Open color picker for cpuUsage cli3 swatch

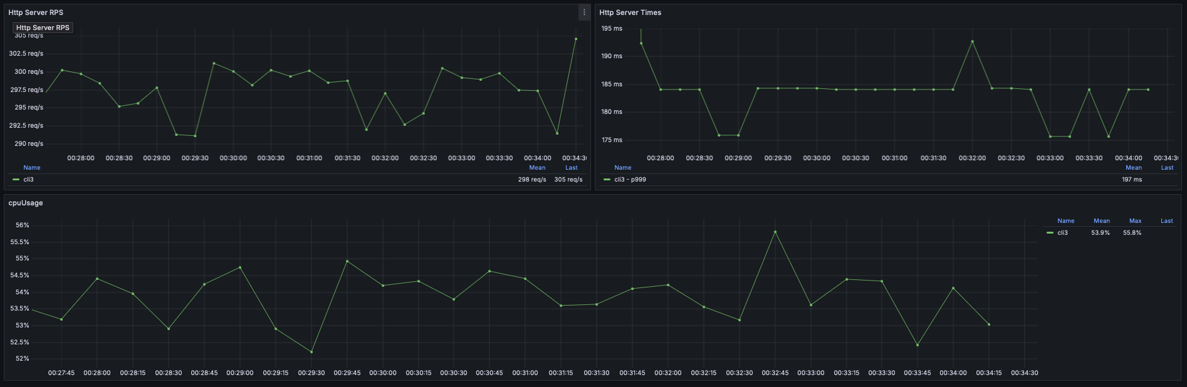pos(1050,233)
